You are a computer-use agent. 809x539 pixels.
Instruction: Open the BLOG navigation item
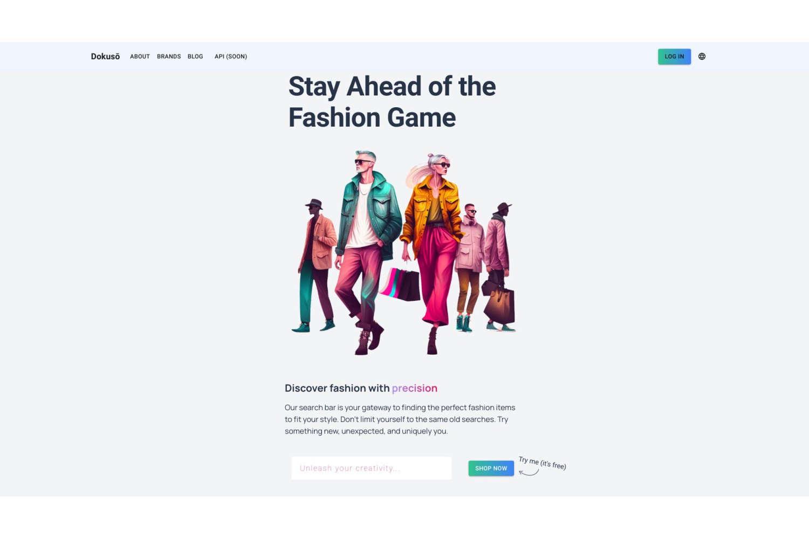[195, 57]
